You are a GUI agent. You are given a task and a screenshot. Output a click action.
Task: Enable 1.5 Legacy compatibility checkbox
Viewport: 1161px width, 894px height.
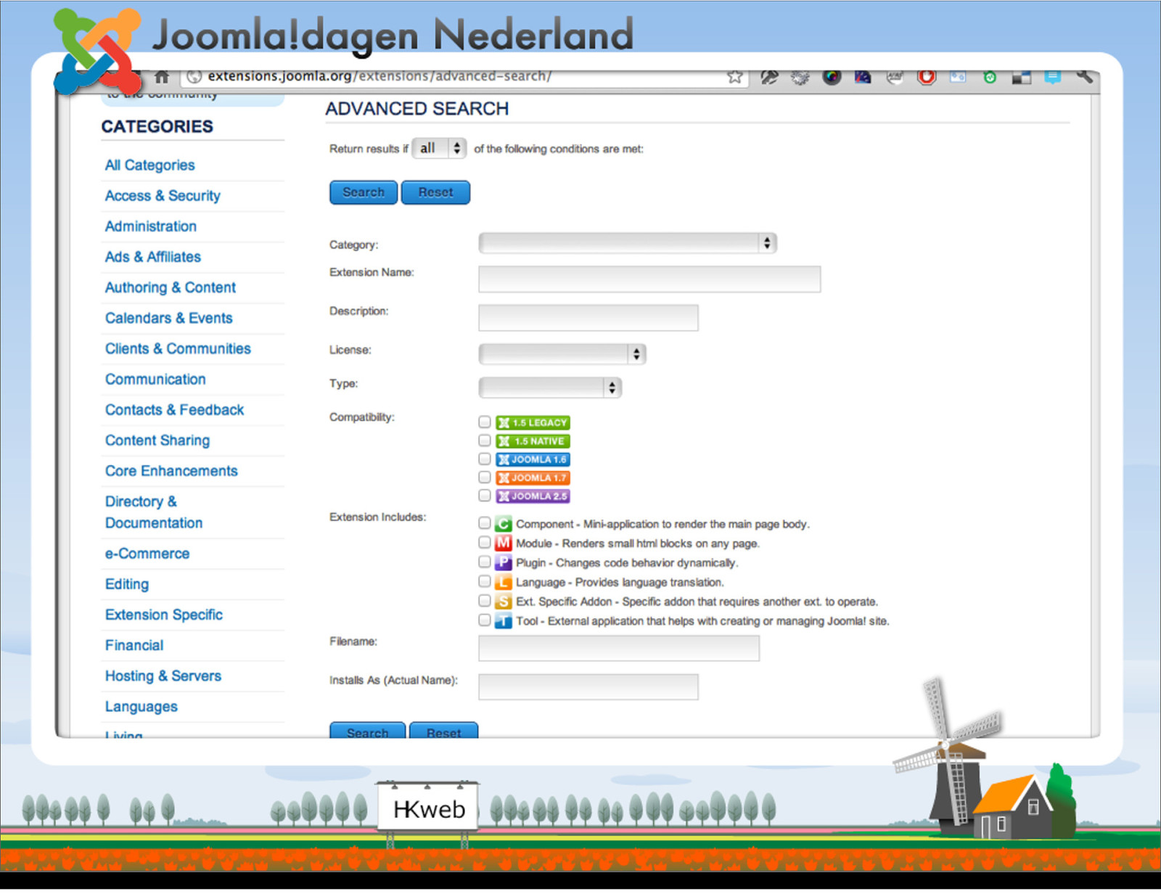click(x=485, y=422)
